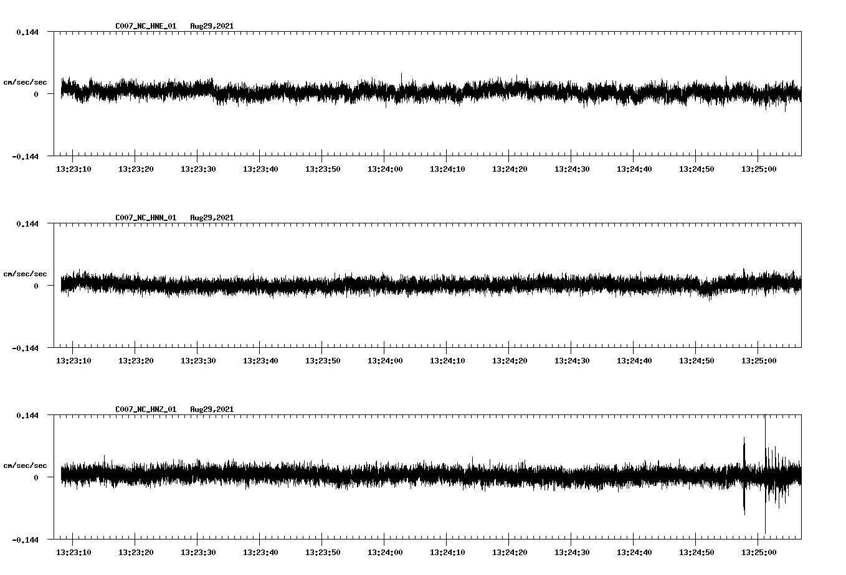The image size is (846, 575).
Task: Click 13:24:00 time label under HNE plot
Action: pyautogui.click(x=385, y=169)
